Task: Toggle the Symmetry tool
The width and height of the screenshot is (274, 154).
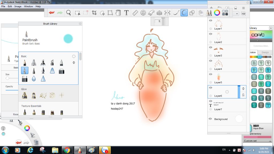Action: [167, 13]
